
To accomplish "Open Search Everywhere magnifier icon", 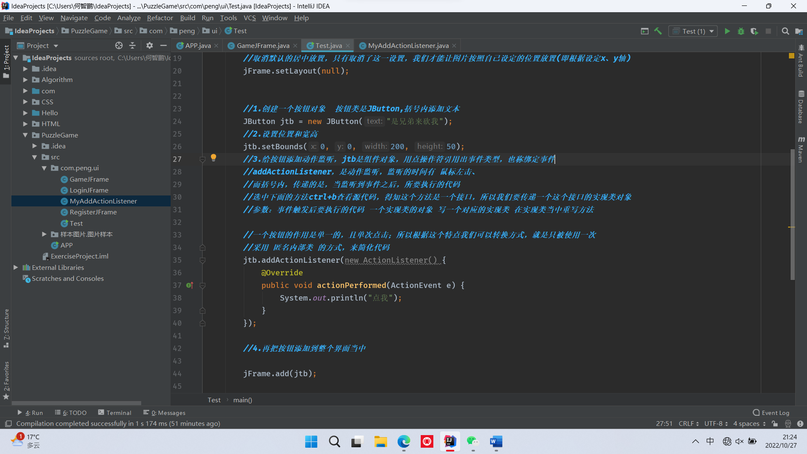I will (x=785, y=31).
